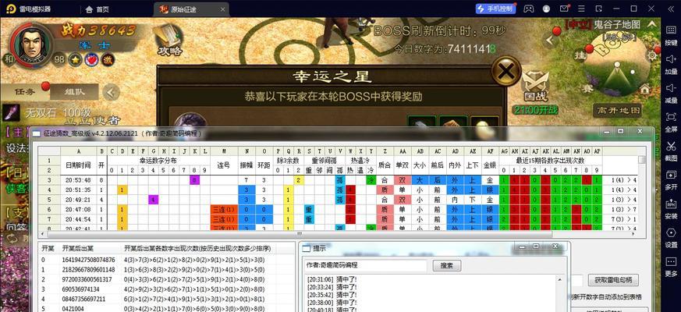Click the multi-window icon in title bar
This screenshot has height=312, width=681.
tap(599, 9)
